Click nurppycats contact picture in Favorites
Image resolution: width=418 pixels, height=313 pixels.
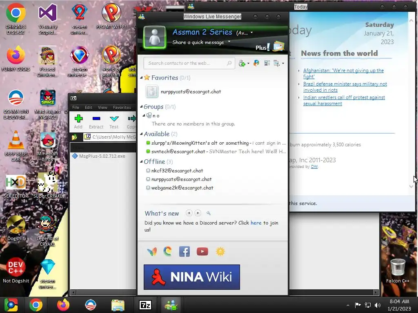(x=152, y=91)
